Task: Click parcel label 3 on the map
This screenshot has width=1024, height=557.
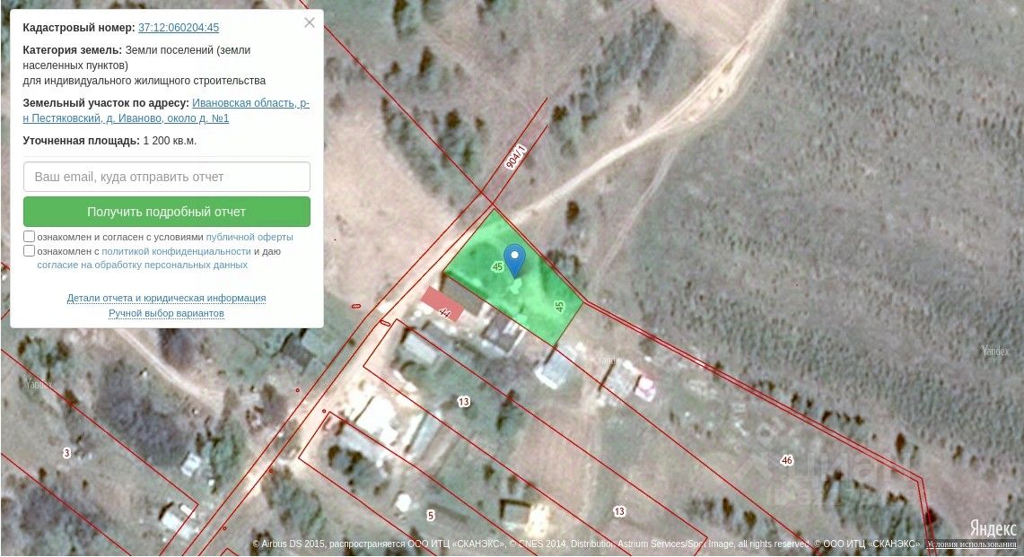Action: pyautogui.click(x=66, y=453)
